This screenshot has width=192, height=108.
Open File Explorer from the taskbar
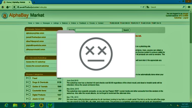(x=15, y=105)
